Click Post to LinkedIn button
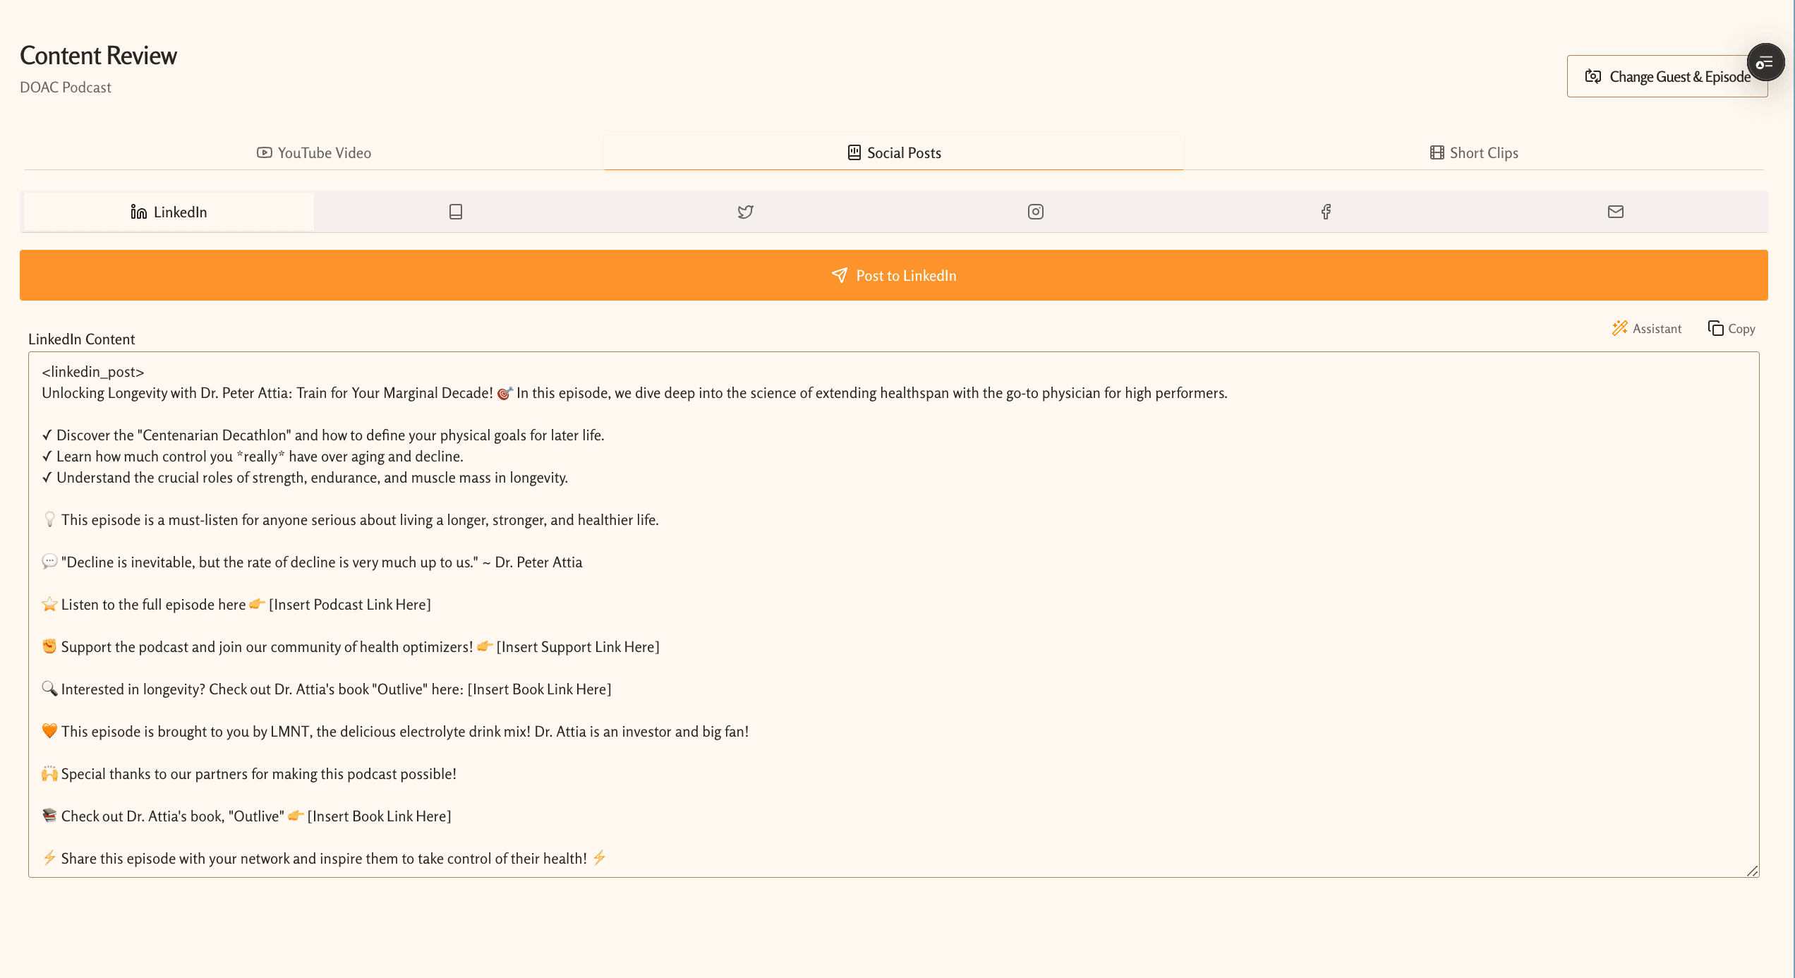 [894, 275]
